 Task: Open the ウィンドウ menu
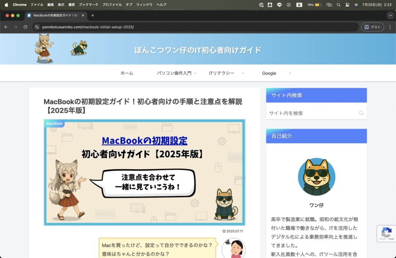pos(144,5)
